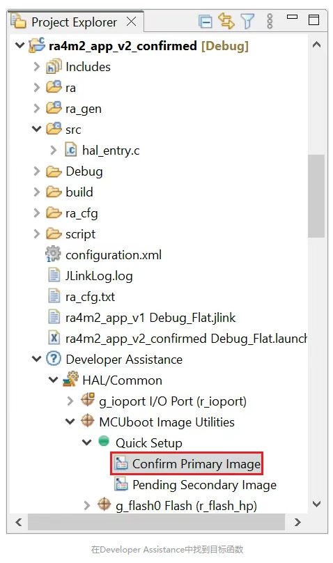
Task: Click the Collapse All toolbar icon
Action: [206, 22]
